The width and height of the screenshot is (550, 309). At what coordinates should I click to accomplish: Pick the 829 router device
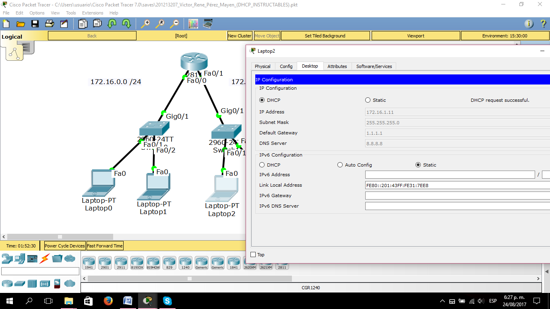(169, 263)
